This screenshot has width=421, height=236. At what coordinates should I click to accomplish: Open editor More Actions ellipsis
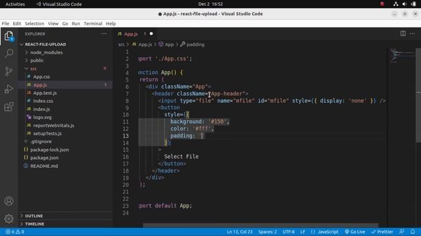point(412,33)
